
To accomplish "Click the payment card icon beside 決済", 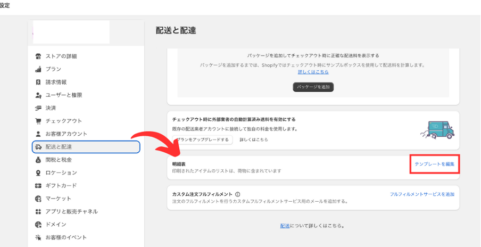I will (x=38, y=108).
